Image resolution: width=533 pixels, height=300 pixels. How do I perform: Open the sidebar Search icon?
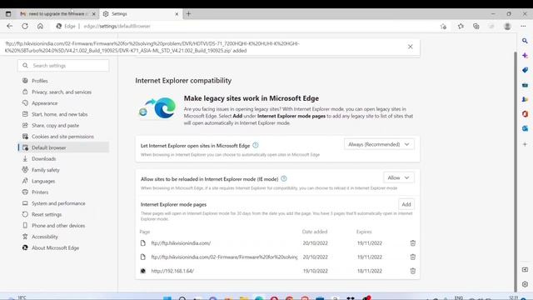click(525, 41)
